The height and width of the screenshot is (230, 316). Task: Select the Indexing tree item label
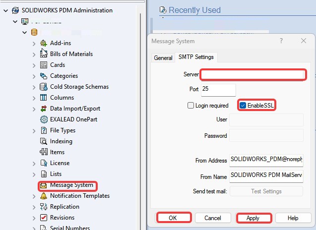pos(61,141)
